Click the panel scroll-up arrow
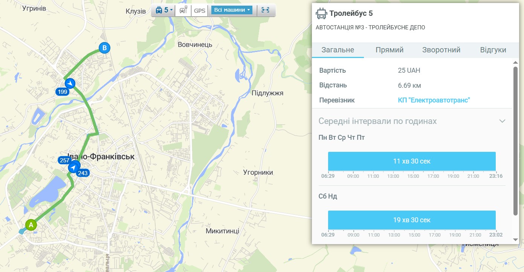Viewport: 524px width, 272px height. [516, 62]
